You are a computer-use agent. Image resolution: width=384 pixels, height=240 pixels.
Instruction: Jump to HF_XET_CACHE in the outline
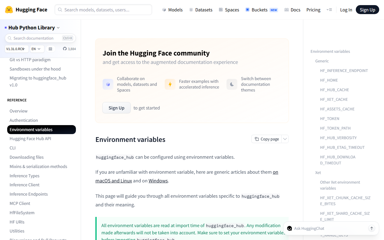pos(334,99)
